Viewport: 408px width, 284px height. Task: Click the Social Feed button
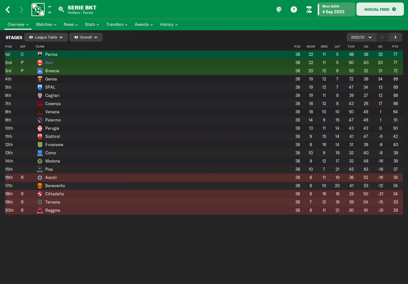pos(380,9)
